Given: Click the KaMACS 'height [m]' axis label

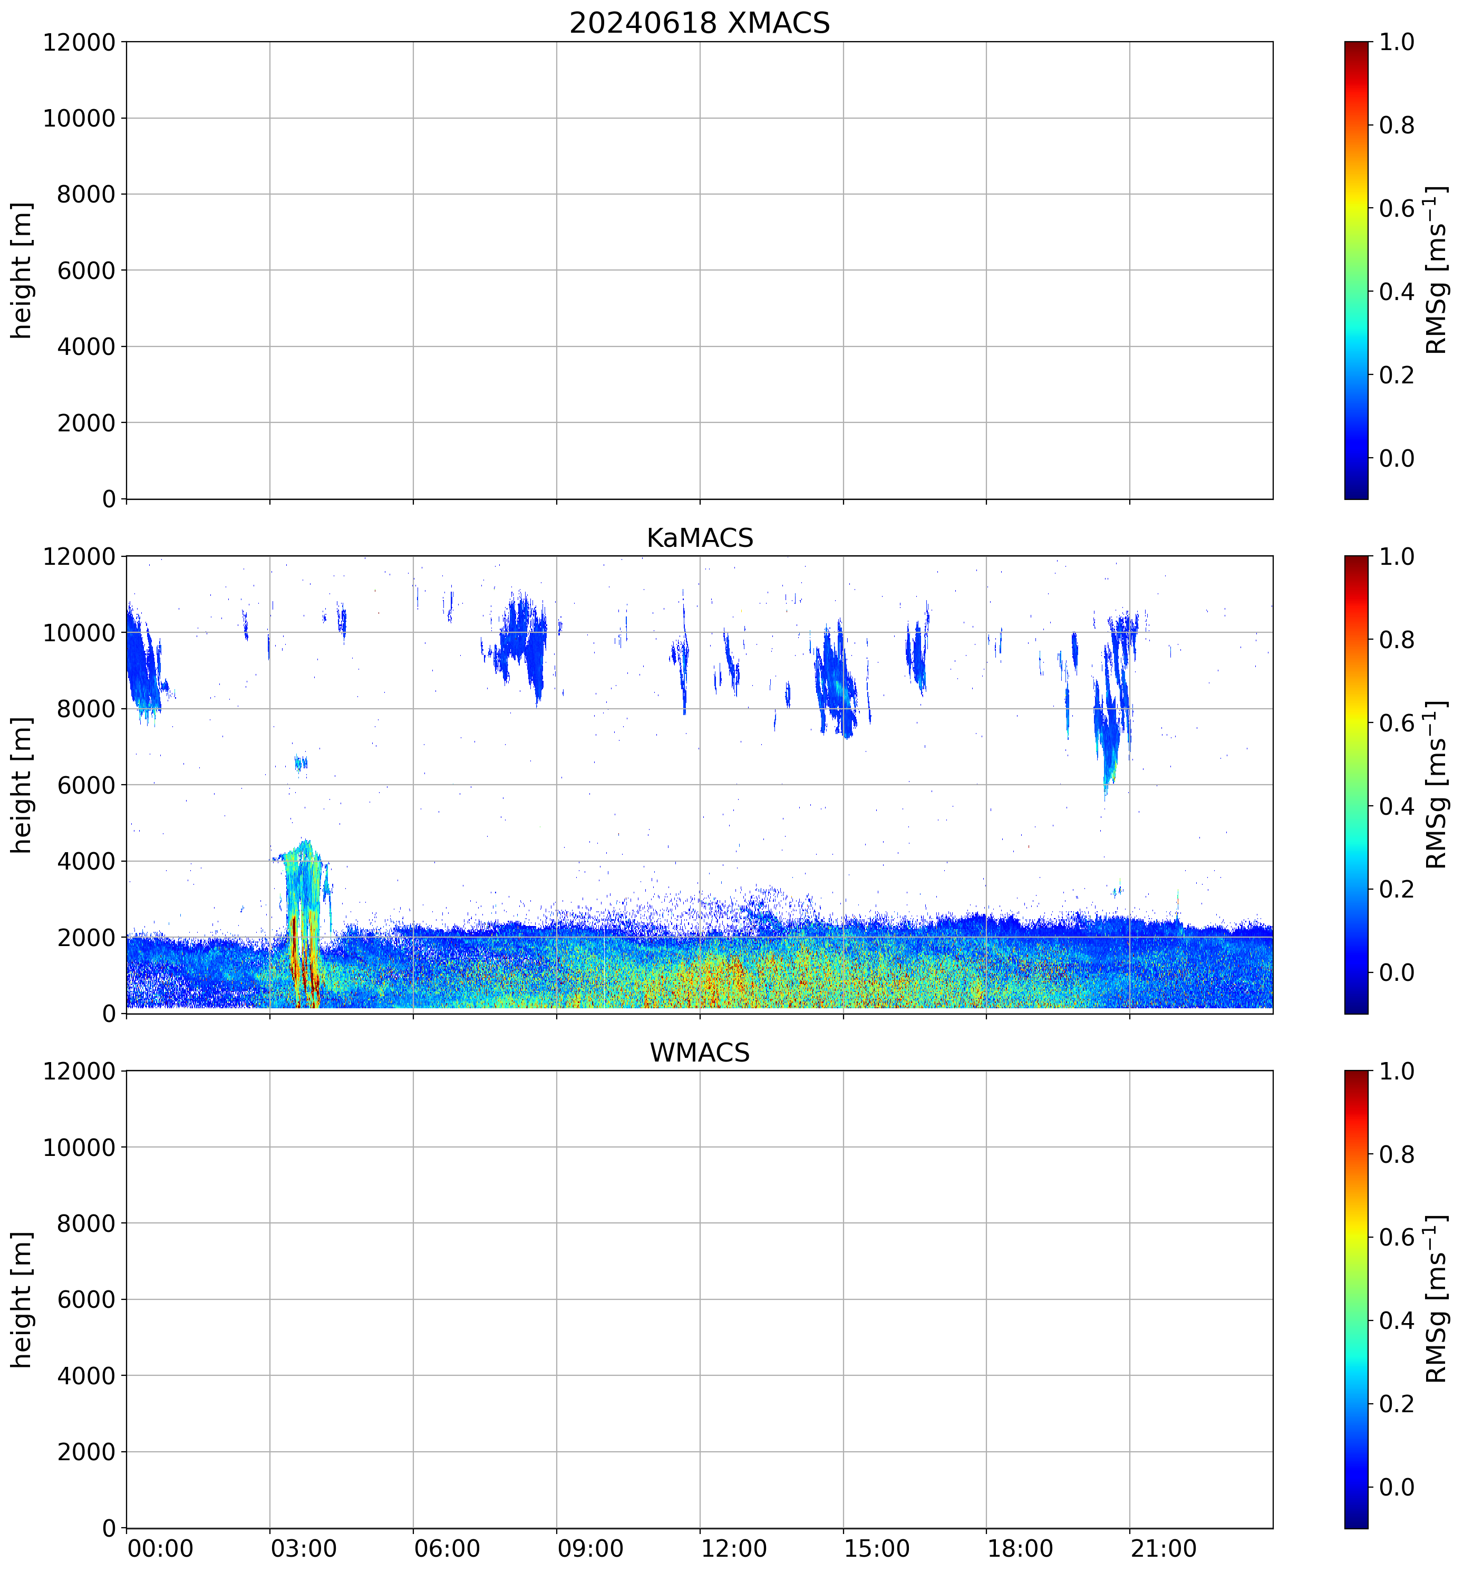Looking at the screenshot, I should (x=21, y=785).
